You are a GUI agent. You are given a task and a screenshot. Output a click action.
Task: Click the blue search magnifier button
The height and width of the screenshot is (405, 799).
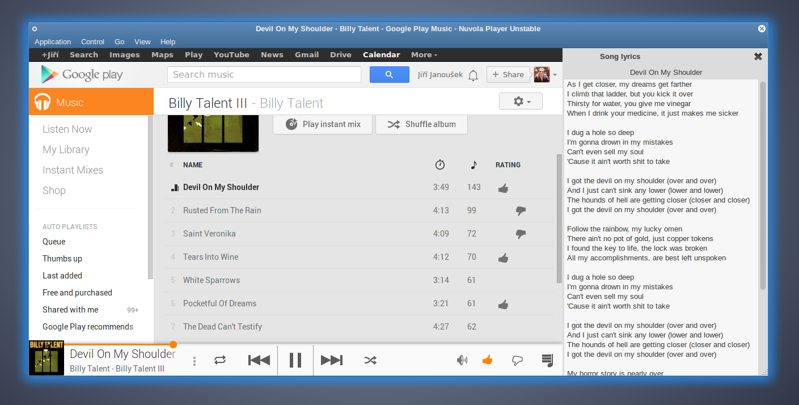pos(389,74)
